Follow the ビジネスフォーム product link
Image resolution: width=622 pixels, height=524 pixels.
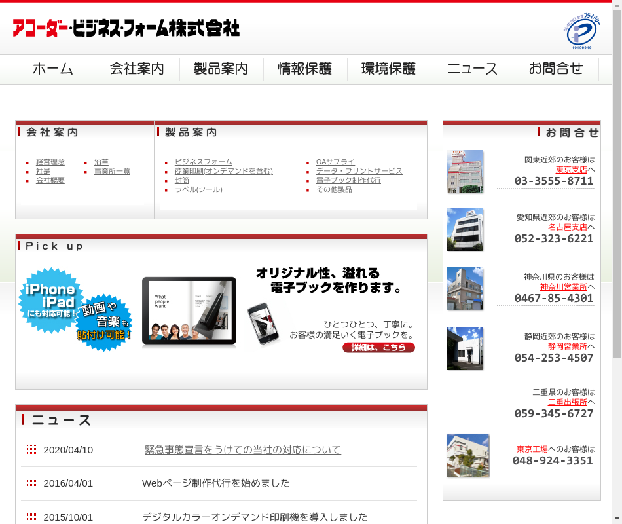(x=203, y=162)
